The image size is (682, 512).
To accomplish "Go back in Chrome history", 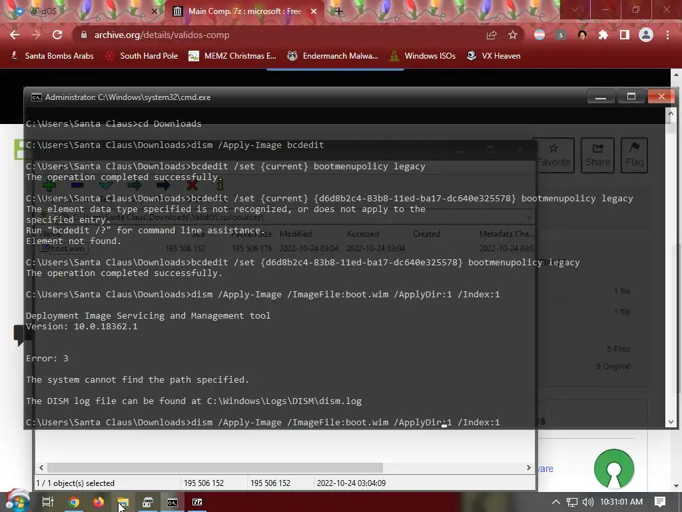I will (15, 35).
